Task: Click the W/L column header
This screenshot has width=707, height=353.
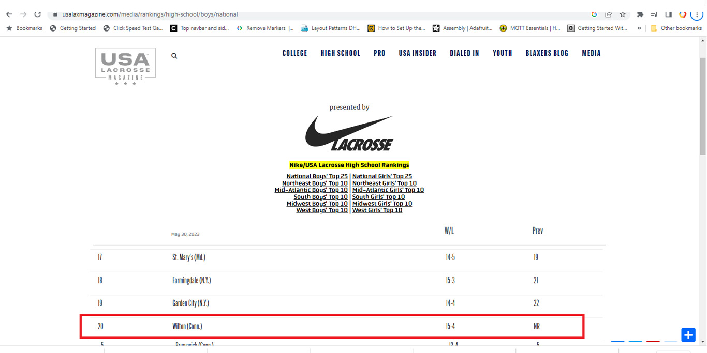Action: pyautogui.click(x=449, y=231)
